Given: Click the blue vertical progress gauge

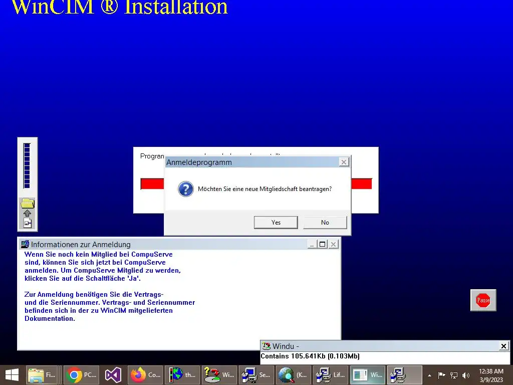Looking at the screenshot, I should (x=27, y=165).
